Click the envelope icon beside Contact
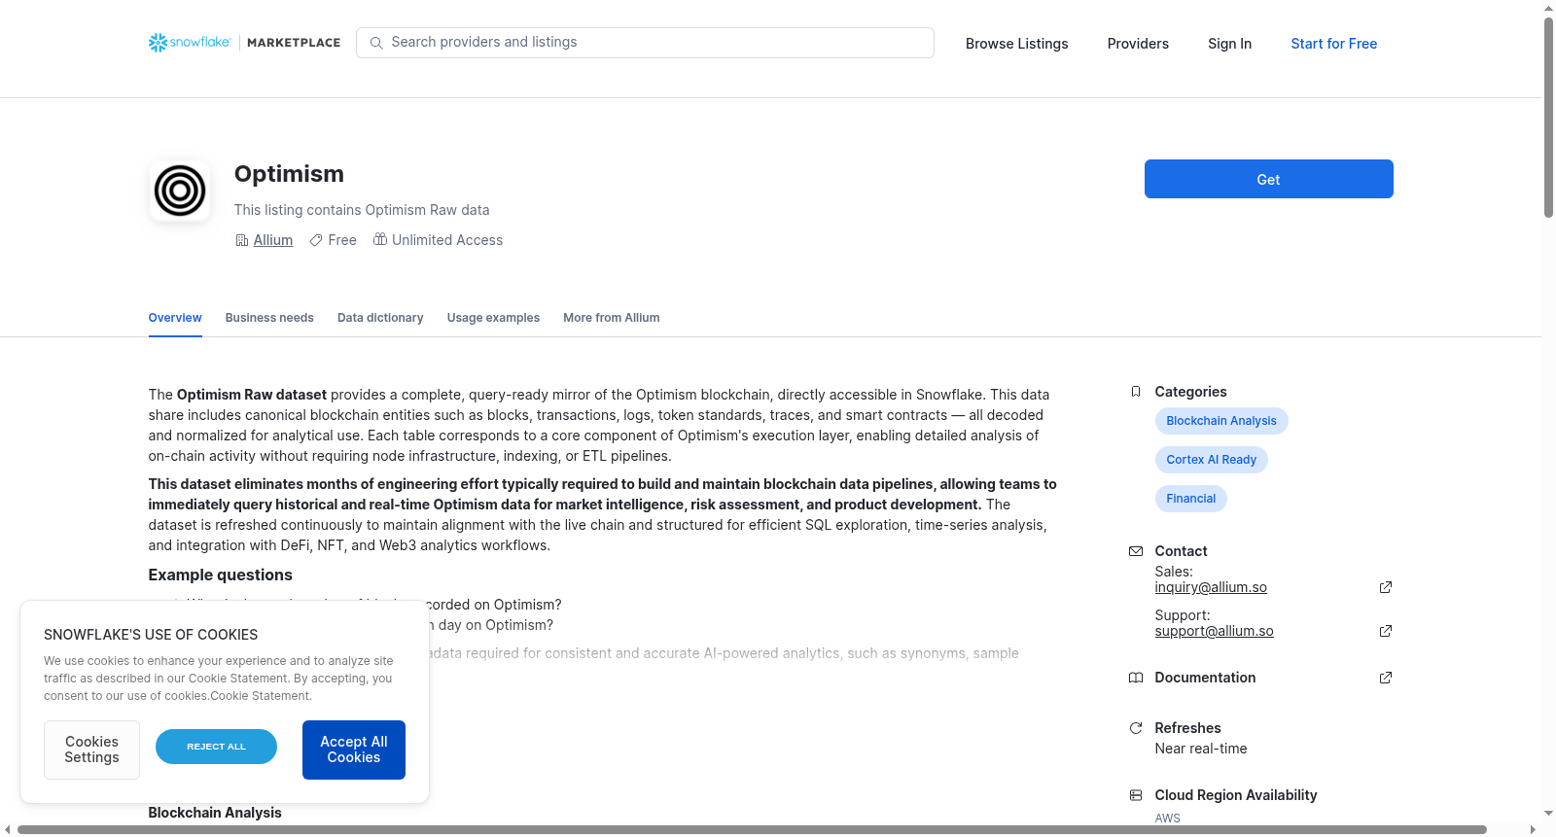 coord(1136,551)
